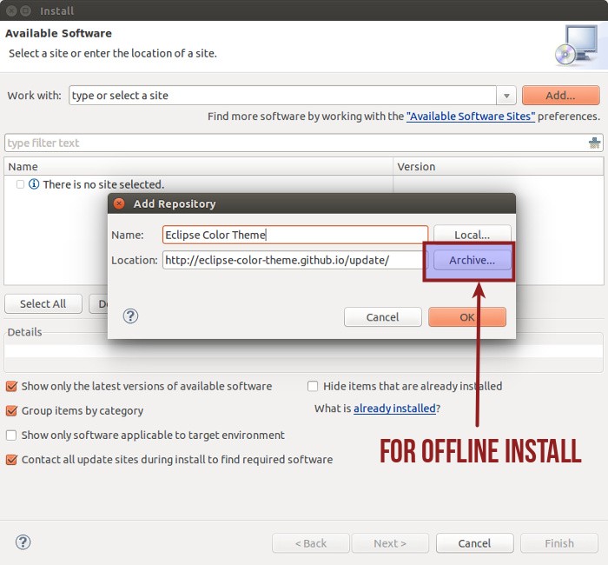Open the Available Software Sites link

click(x=471, y=116)
